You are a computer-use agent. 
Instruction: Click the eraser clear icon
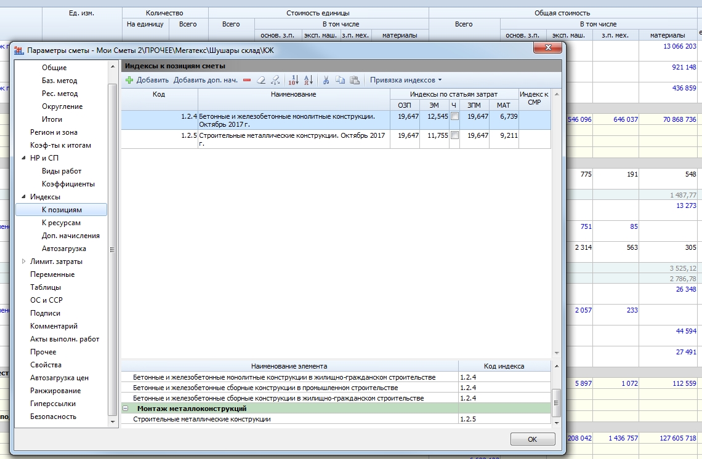[261, 80]
